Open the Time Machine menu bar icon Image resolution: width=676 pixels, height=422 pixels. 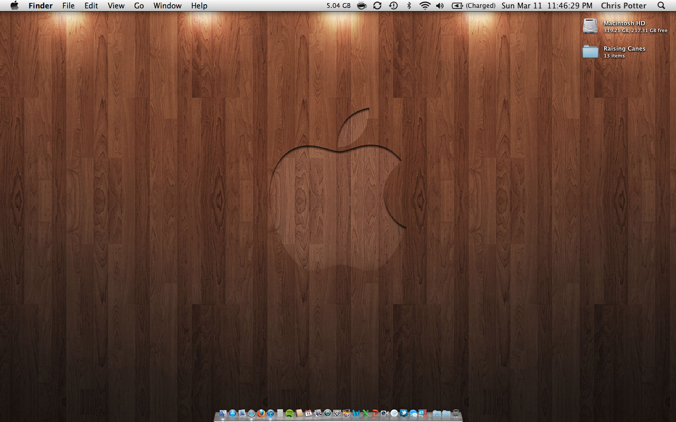pyautogui.click(x=393, y=6)
